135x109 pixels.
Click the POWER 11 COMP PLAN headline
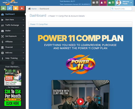click(80, 38)
